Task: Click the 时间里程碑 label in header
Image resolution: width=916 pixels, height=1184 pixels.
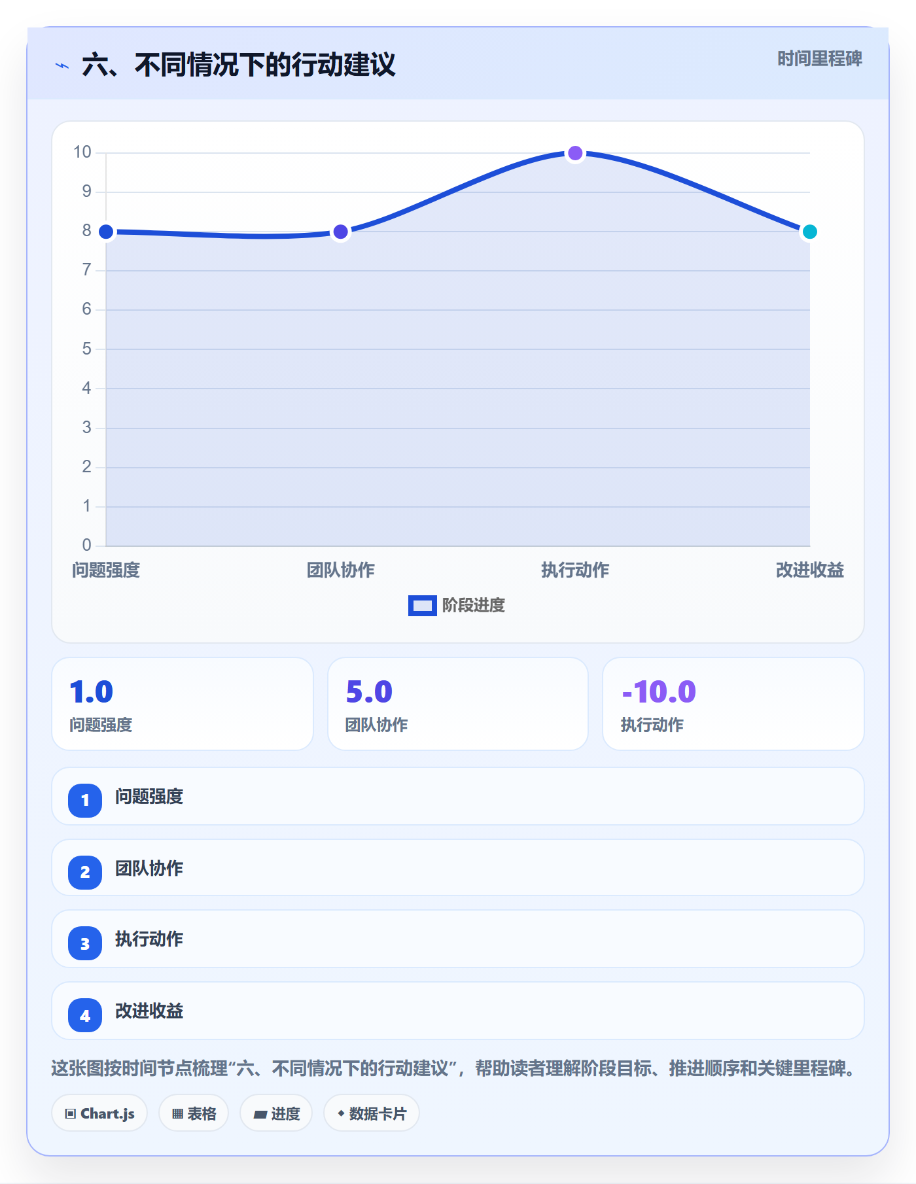Action: coord(819,59)
